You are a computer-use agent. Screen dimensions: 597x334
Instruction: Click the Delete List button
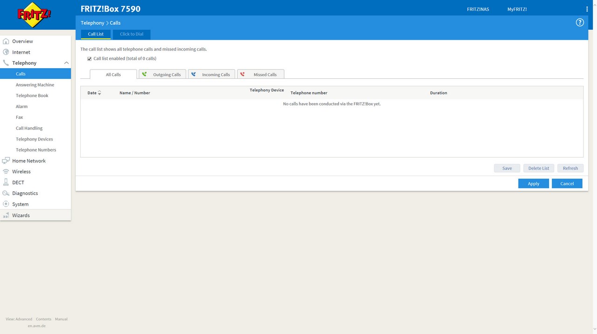539,168
